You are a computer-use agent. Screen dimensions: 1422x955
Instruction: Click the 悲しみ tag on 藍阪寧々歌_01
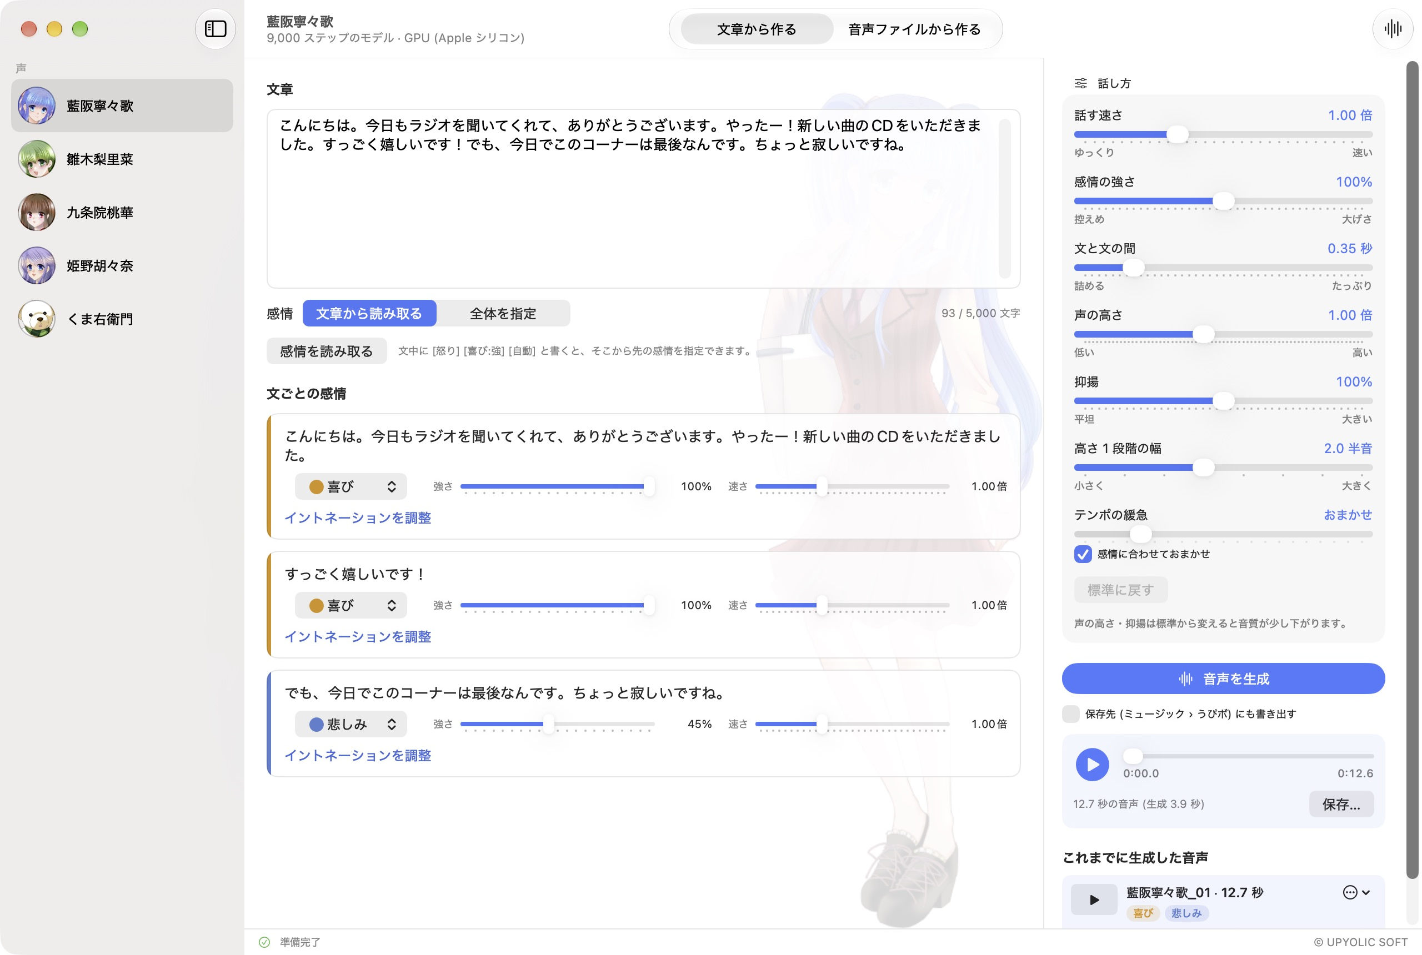pyautogui.click(x=1186, y=913)
